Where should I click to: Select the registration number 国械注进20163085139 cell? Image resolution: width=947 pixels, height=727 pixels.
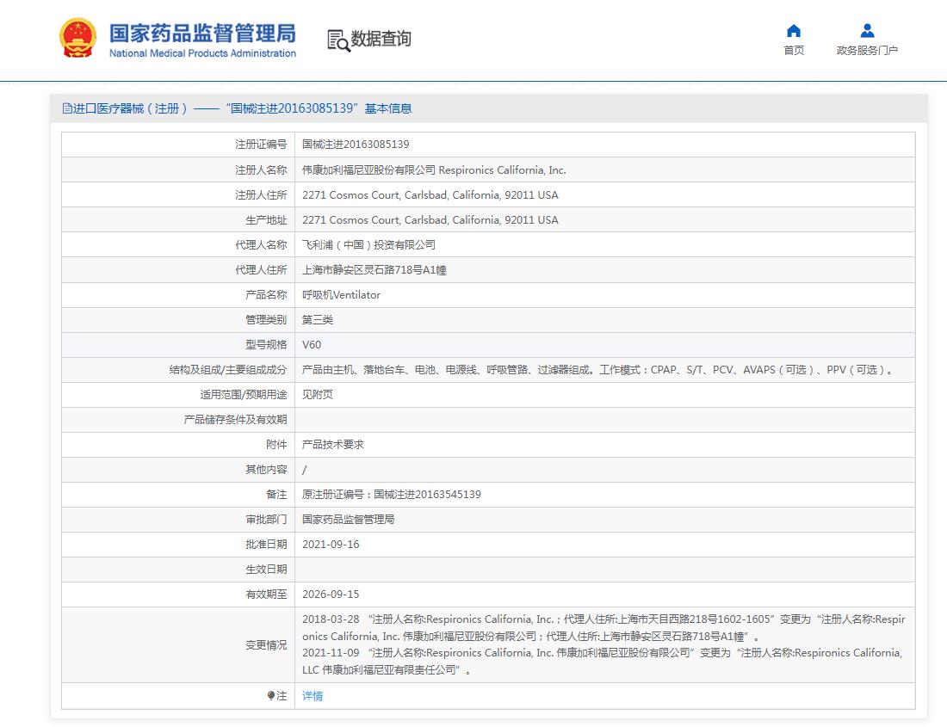pyautogui.click(x=356, y=145)
